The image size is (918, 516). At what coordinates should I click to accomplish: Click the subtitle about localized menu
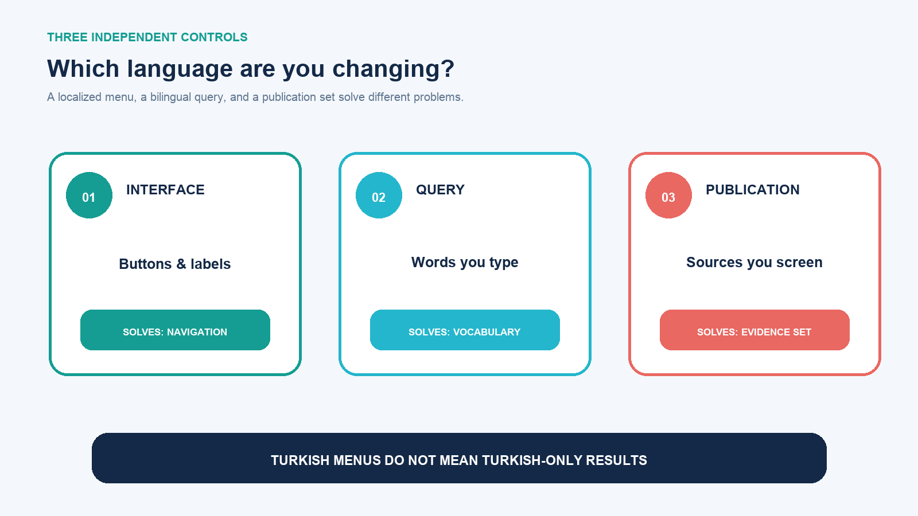255,97
